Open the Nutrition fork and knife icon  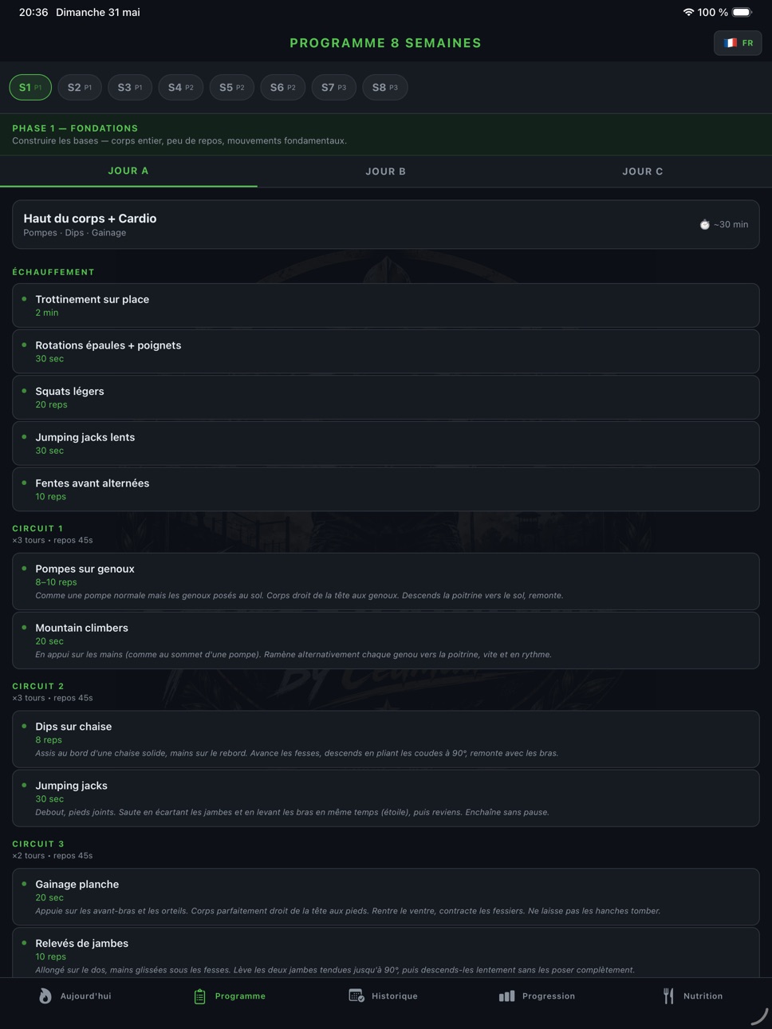[668, 995]
